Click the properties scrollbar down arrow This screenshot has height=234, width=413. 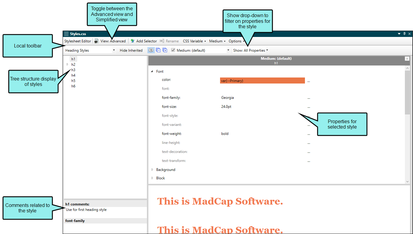(x=407, y=181)
